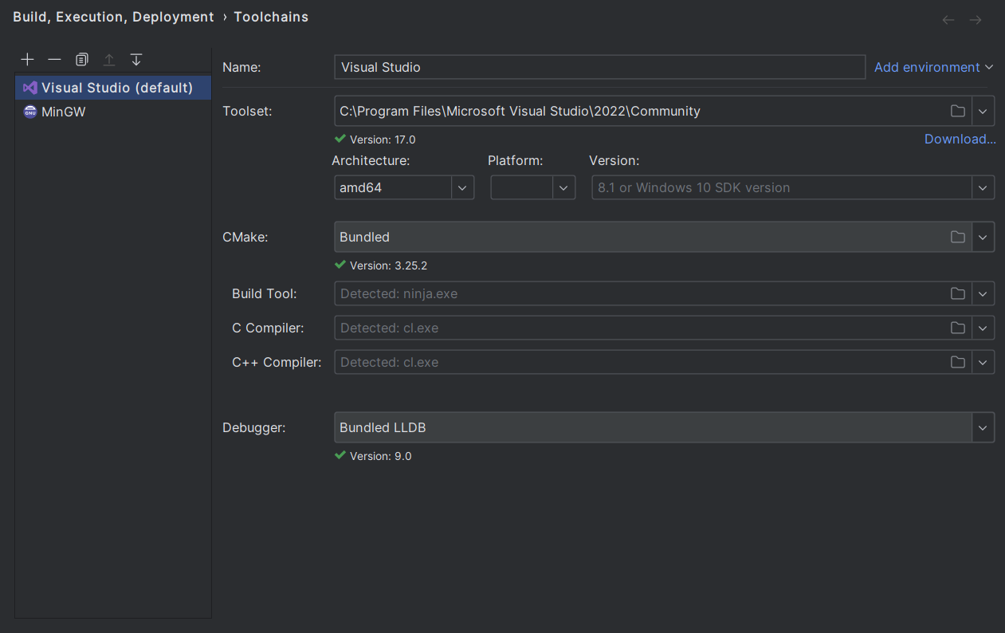Click the Toolchains breadcrumb title
The height and width of the screenshot is (633, 1005).
click(x=271, y=17)
